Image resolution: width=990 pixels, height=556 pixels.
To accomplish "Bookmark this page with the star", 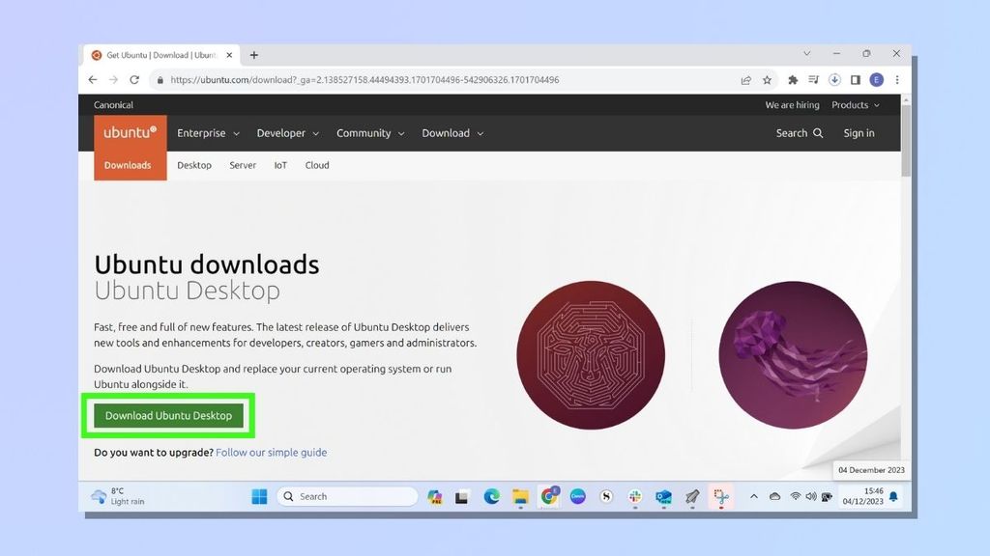I will [x=767, y=80].
